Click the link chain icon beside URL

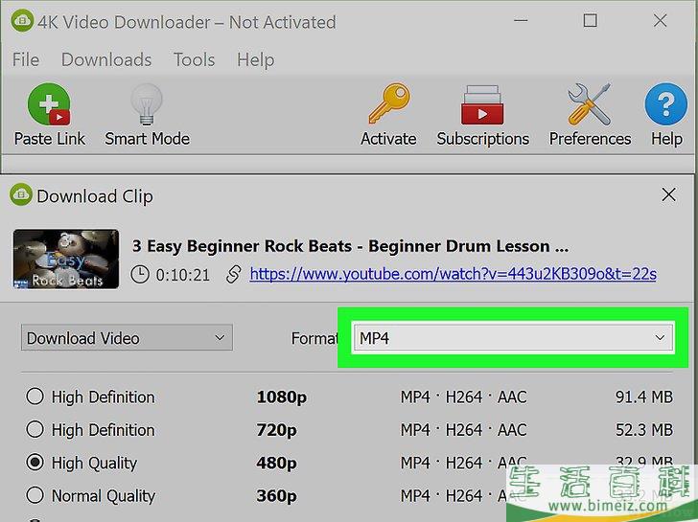[232, 275]
